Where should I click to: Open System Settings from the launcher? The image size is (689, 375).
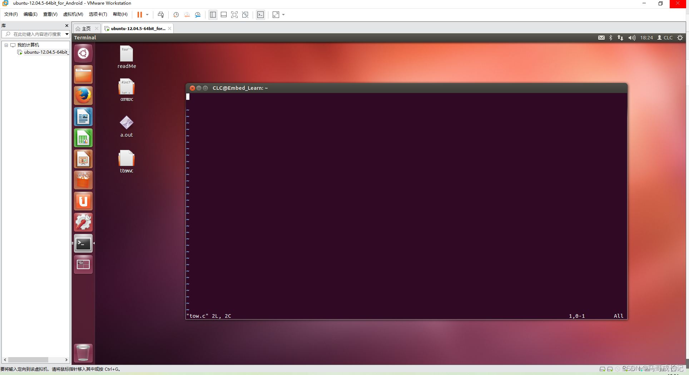click(x=83, y=222)
